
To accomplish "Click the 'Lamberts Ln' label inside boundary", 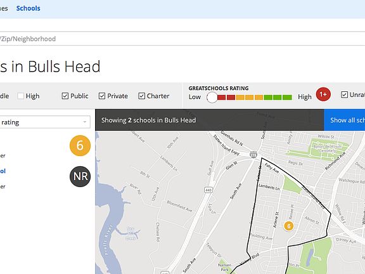I will (x=269, y=187).
